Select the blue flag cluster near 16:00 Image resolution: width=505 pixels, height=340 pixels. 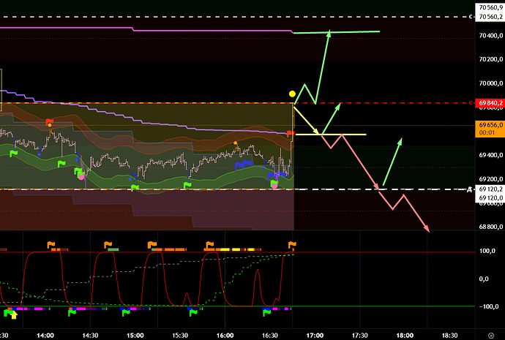click(x=240, y=165)
